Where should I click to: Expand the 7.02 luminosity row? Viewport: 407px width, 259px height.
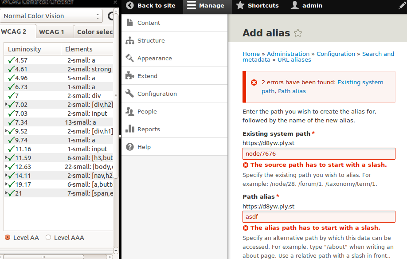pyautogui.click(x=6, y=105)
